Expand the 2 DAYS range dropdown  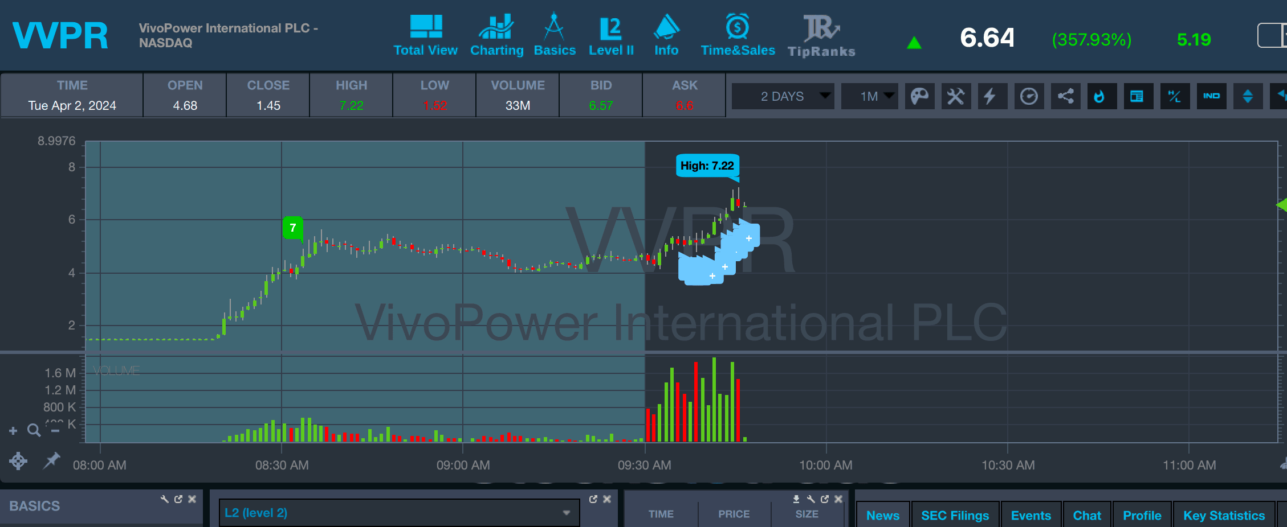(783, 96)
